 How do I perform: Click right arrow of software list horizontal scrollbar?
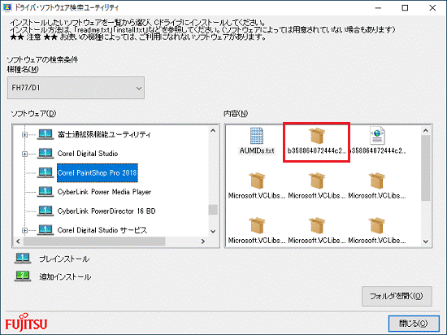tap(203, 241)
